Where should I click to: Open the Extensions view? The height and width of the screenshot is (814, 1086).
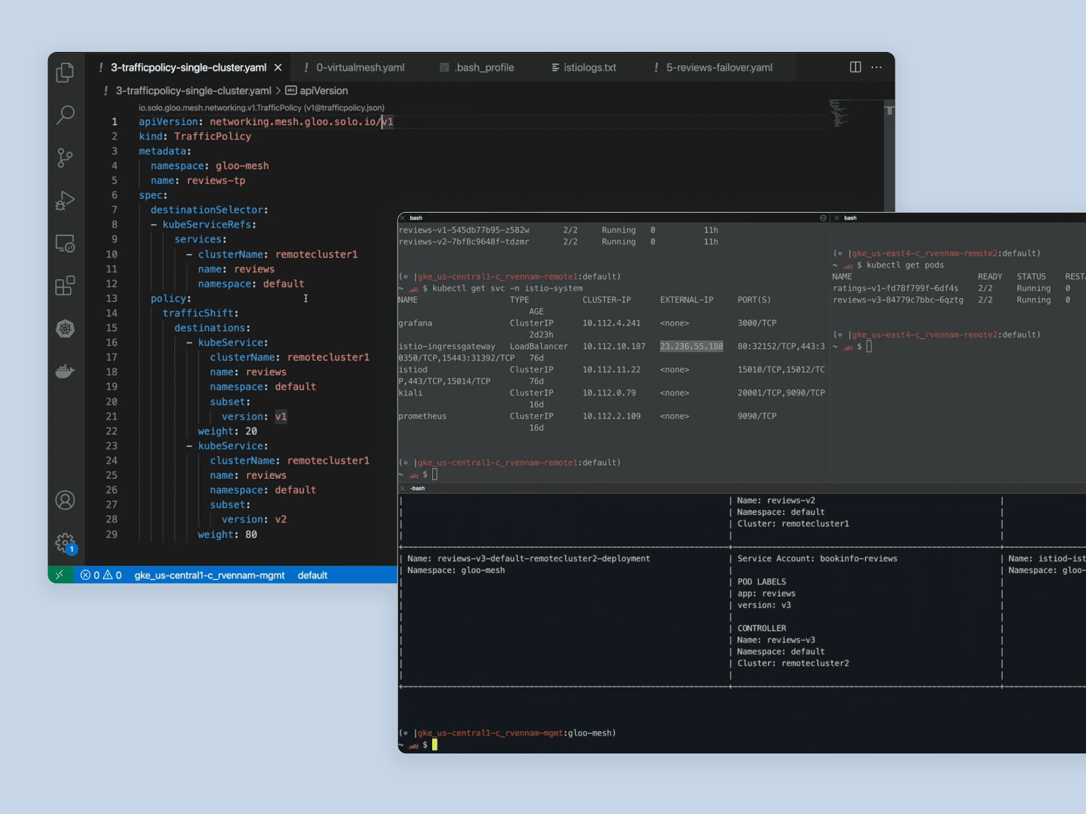tap(66, 285)
